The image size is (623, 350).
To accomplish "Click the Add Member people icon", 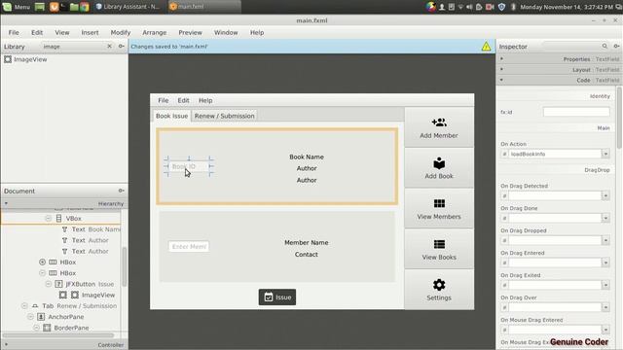I will click(x=439, y=122).
